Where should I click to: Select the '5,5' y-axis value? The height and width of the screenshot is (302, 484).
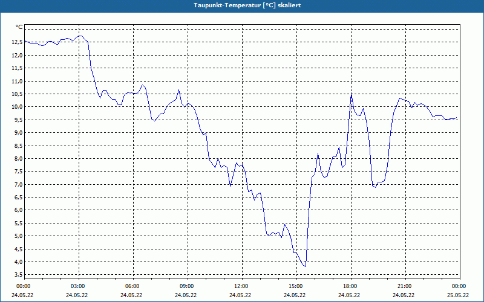(19, 223)
